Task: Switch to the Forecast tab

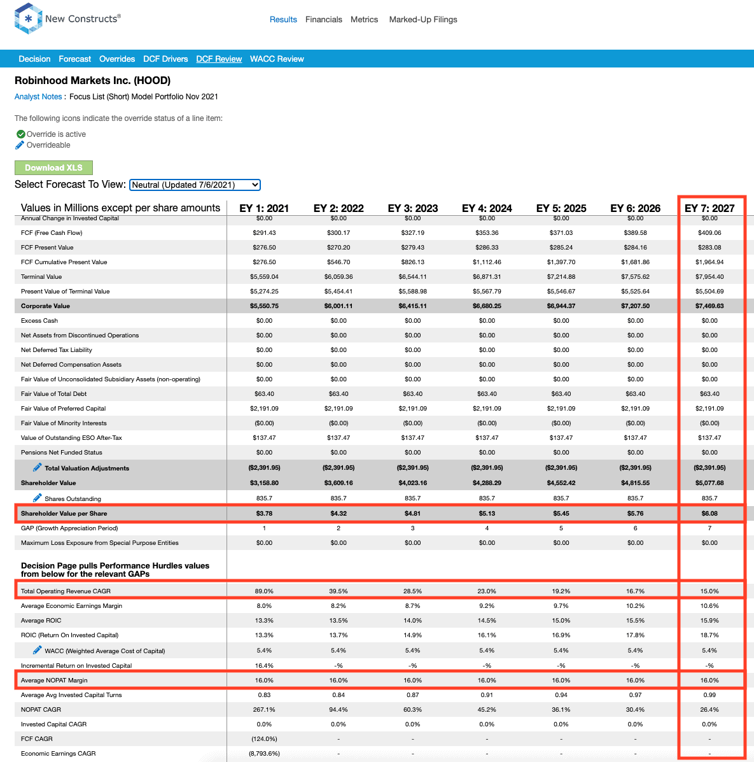Action: tap(75, 59)
